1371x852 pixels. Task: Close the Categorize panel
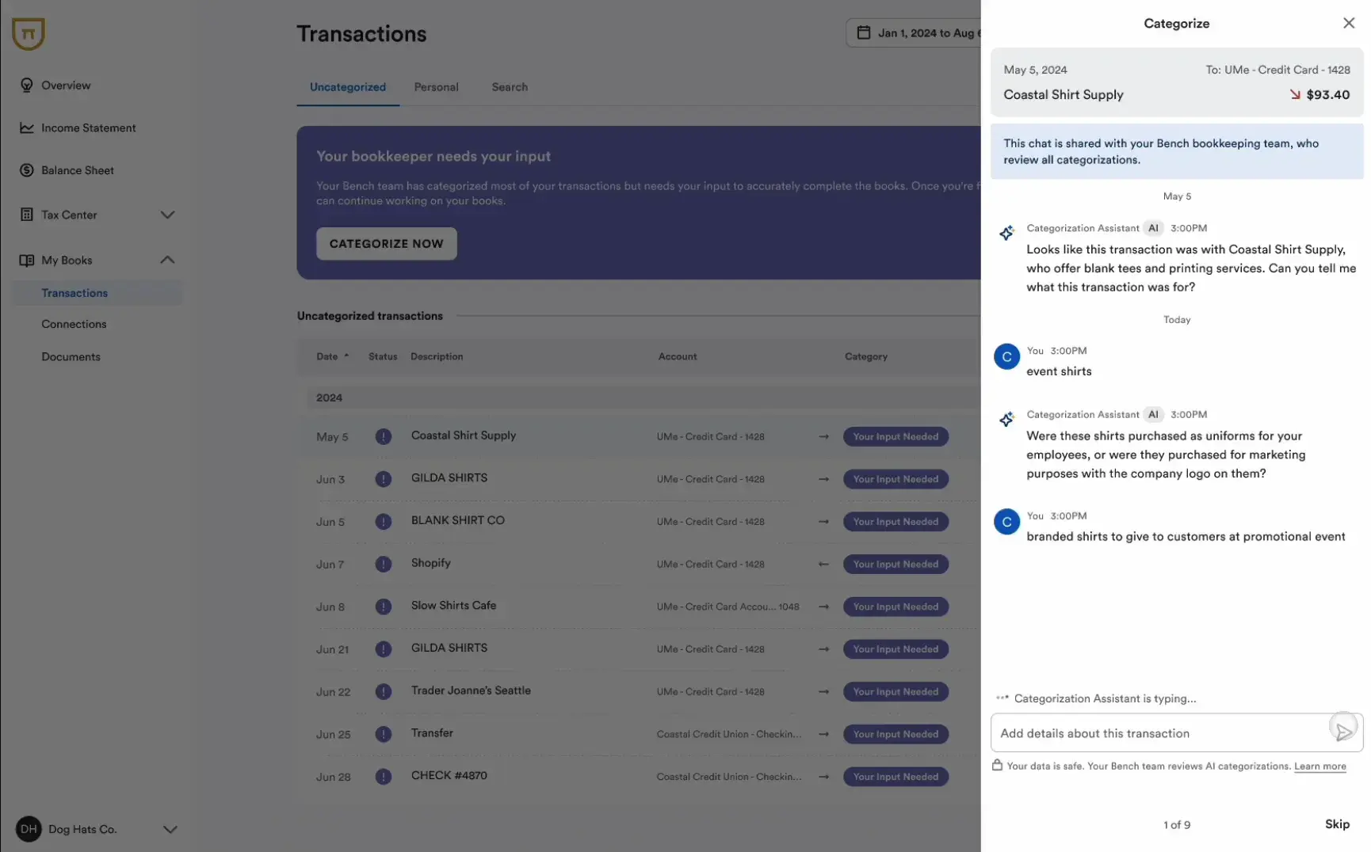click(1348, 23)
